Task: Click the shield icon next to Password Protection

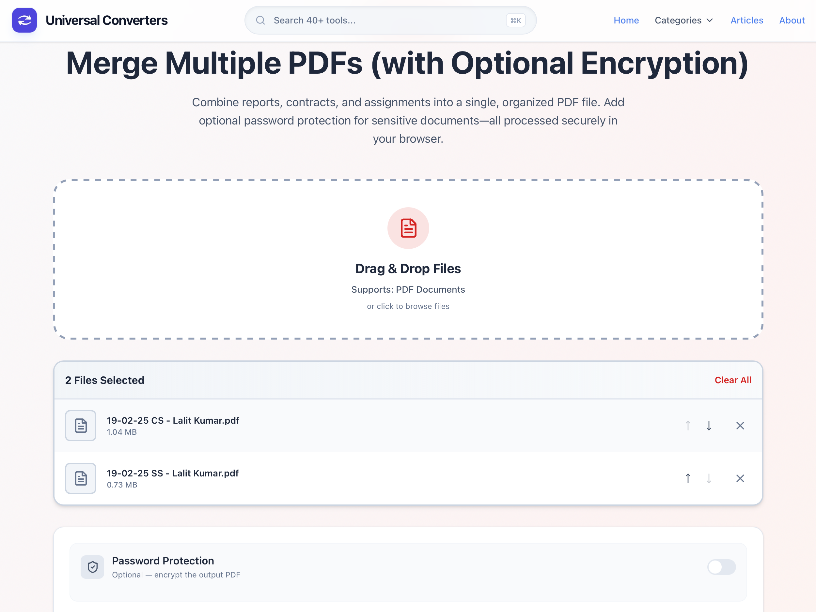Action: tap(92, 567)
